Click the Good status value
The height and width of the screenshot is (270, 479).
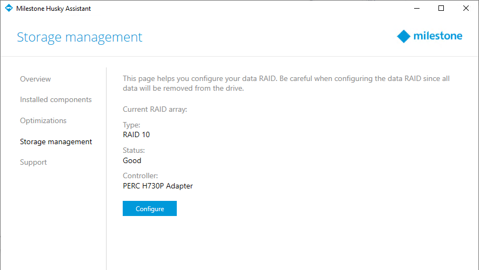pos(132,160)
